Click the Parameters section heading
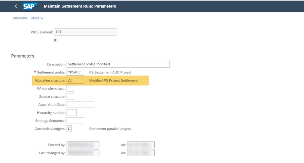This screenshot has height=163, width=304. click(x=22, y=56)
